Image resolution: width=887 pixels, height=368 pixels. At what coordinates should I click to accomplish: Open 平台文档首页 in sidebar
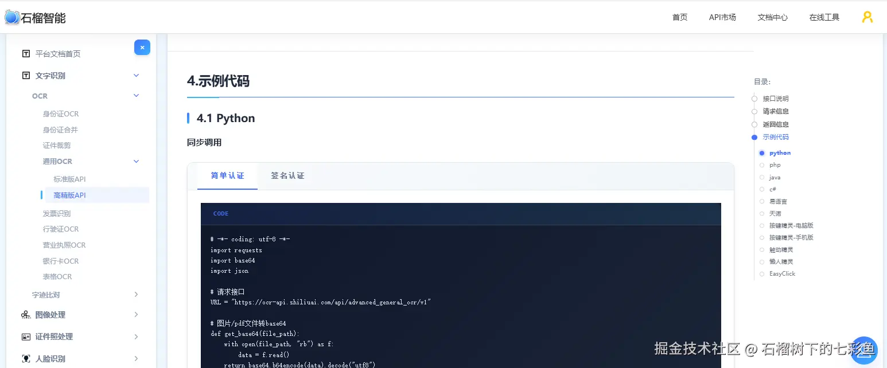(x=58, y=54)
